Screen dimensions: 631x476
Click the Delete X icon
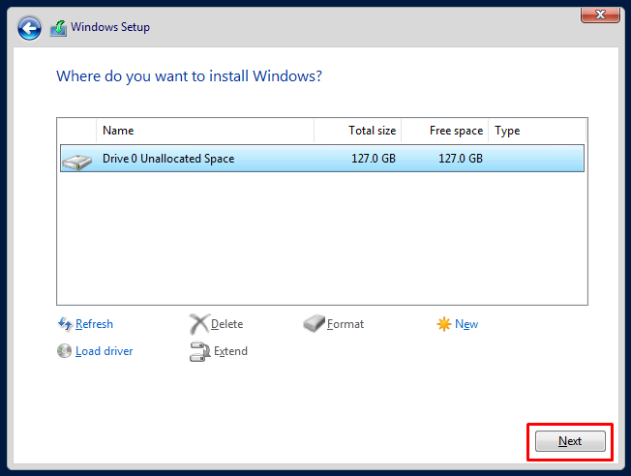(x=199, y=324)
